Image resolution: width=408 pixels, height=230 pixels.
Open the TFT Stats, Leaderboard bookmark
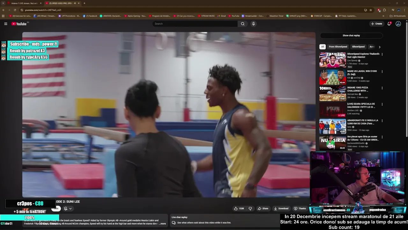pos(346,16)
